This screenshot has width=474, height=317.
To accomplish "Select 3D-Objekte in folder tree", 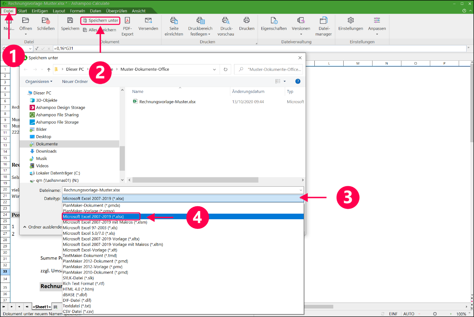I will [47, 100].
